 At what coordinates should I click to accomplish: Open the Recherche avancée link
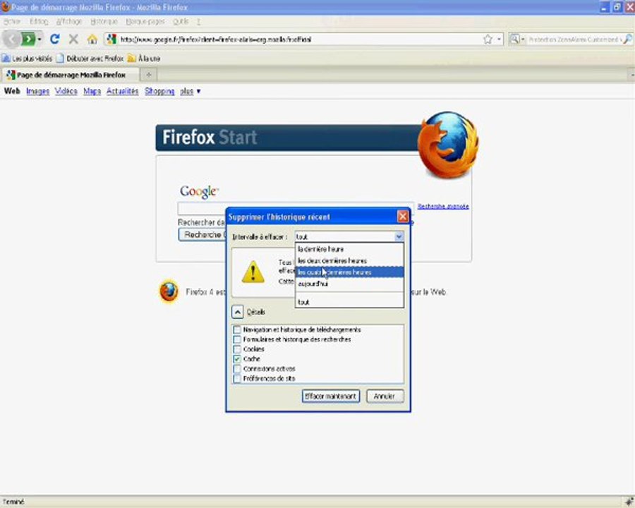pyautogui.click(x=443, y=206)
